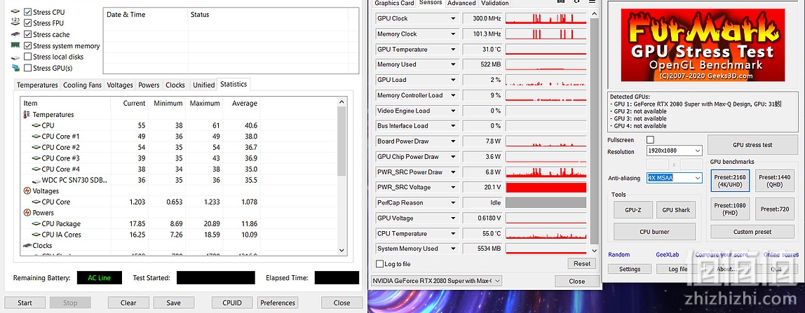Switch to the Temperatures tab
Screen dimensions: 805x313
pyautogui.click(x=37, y=85)
